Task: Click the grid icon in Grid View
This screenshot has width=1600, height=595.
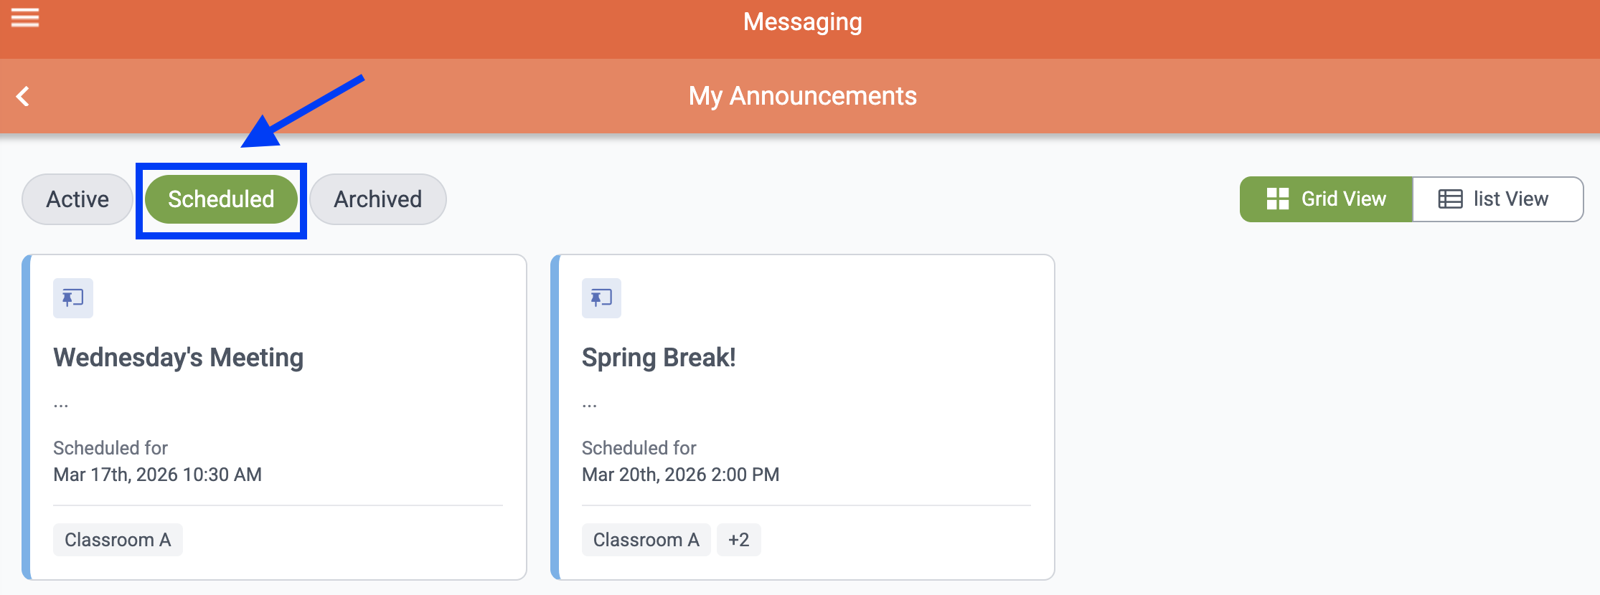Action: [1278, 199]
